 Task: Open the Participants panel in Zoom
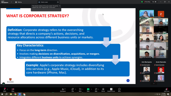pos(63,90)
